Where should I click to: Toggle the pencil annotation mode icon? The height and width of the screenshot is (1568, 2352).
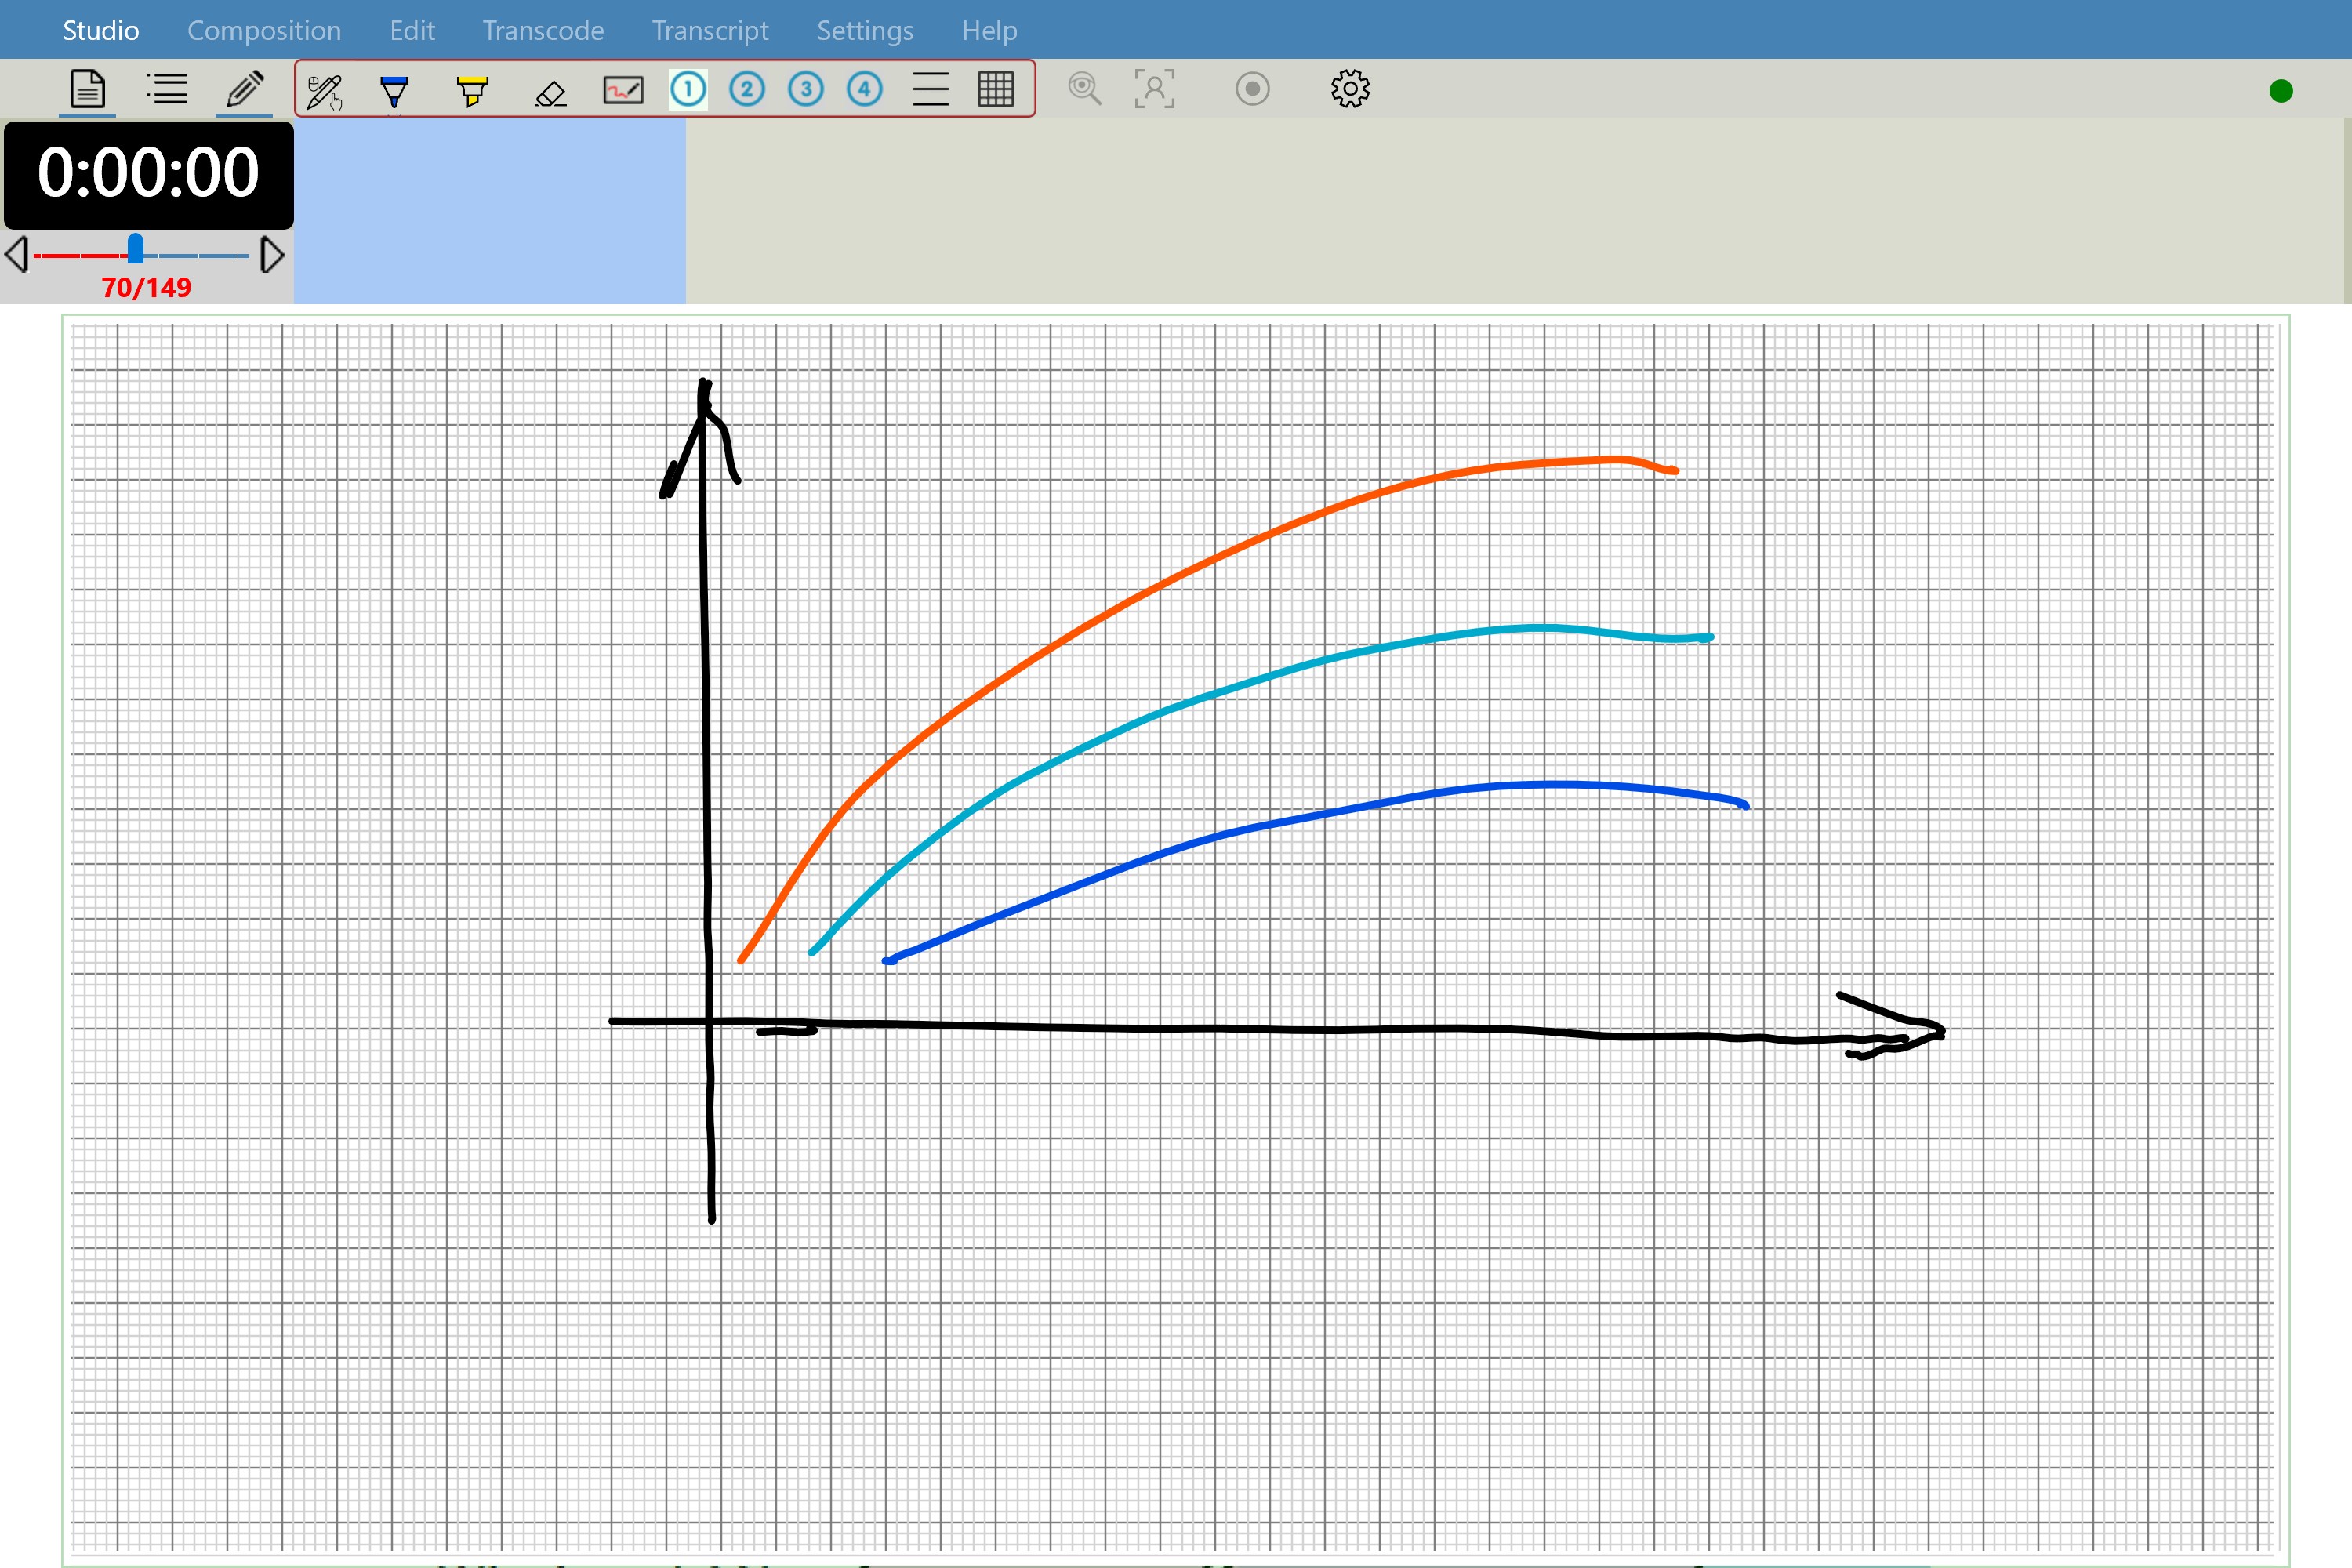click(245, 89)
